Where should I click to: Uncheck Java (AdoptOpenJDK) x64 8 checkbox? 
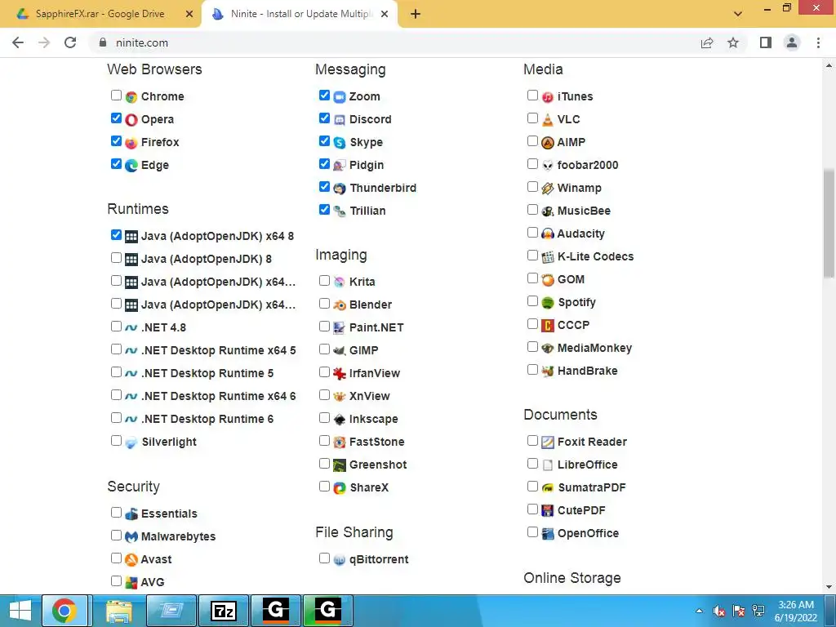coord(116,234)
